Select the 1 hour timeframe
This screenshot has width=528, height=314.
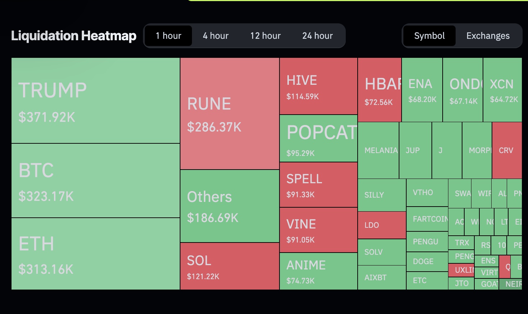coord(168,36)
